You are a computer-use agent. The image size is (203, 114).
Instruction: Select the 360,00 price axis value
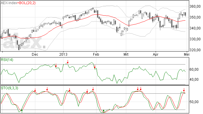pos(195,6)
